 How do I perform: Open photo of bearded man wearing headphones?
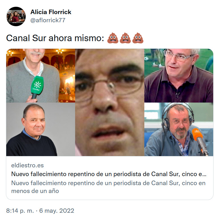pos(179,129)
